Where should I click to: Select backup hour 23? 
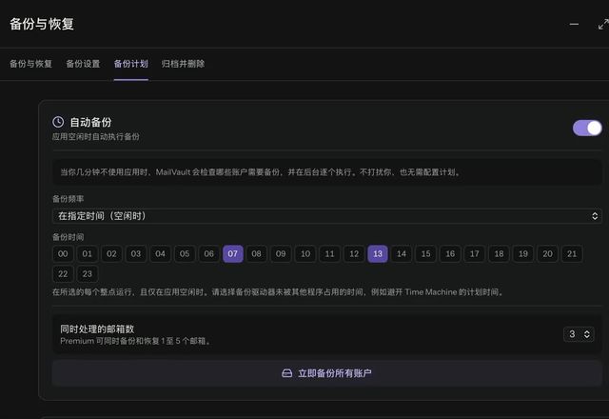tap(88, 274)
